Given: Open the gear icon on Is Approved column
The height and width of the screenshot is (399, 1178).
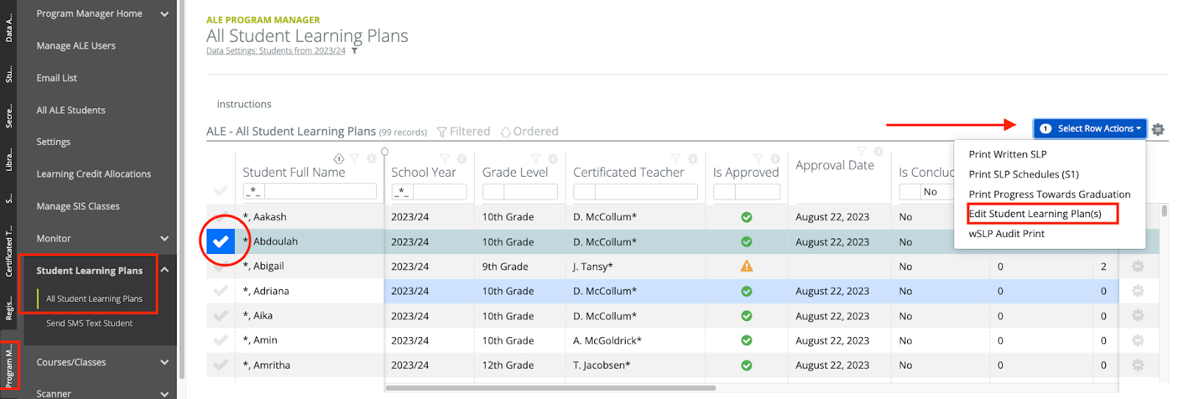Looking at the screenshot, I should (x=775, y=158).
